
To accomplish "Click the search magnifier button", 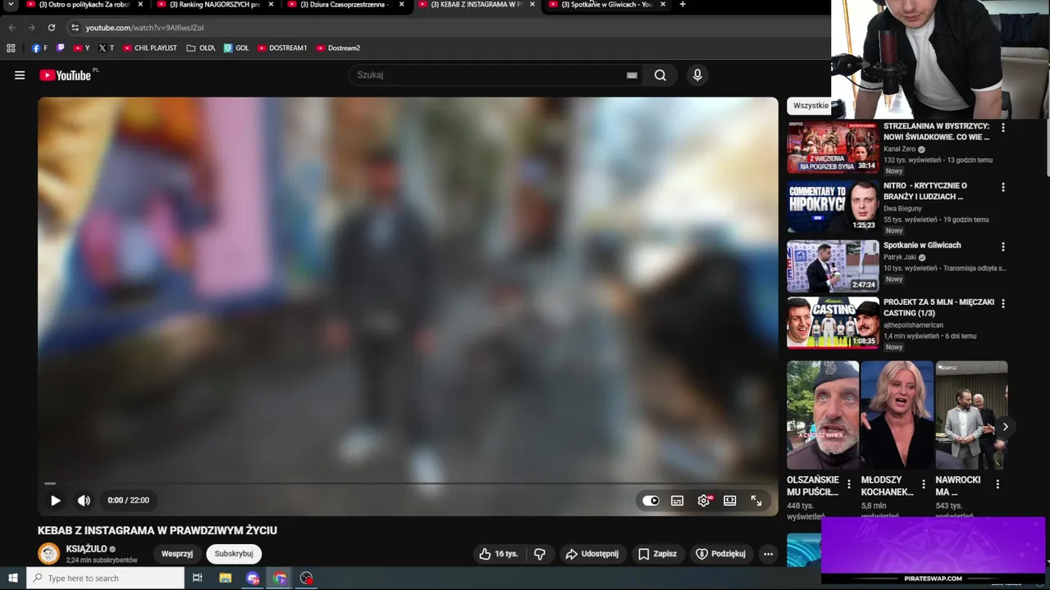I will coord(660,75).
